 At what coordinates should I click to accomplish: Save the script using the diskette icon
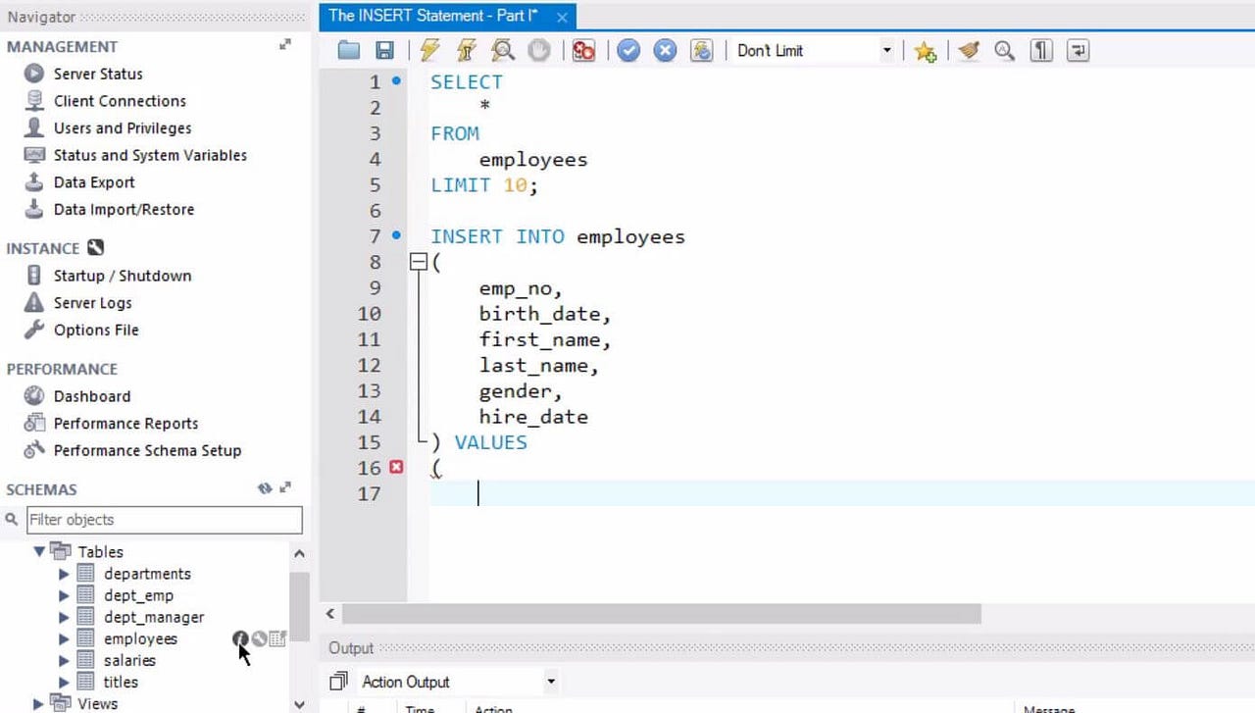point(385,49)
